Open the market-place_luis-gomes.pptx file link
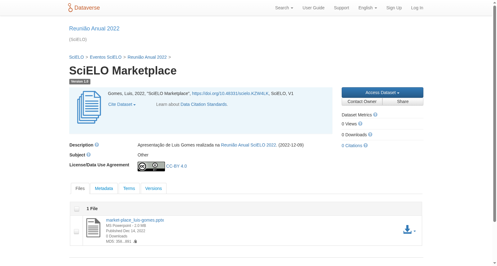 coord(135,220)
